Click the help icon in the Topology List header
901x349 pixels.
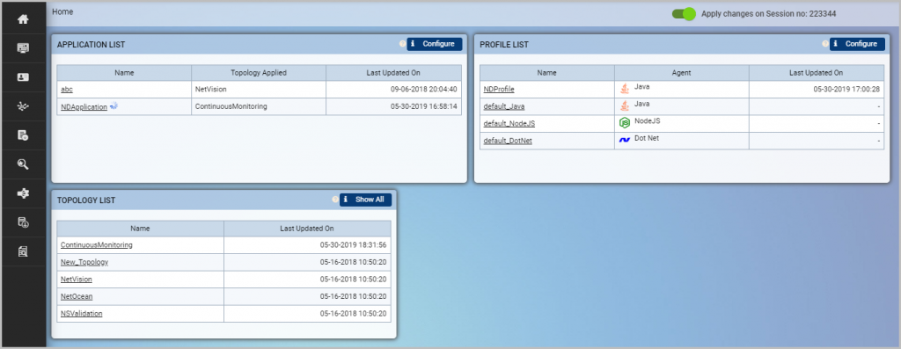tap(335, 200)
